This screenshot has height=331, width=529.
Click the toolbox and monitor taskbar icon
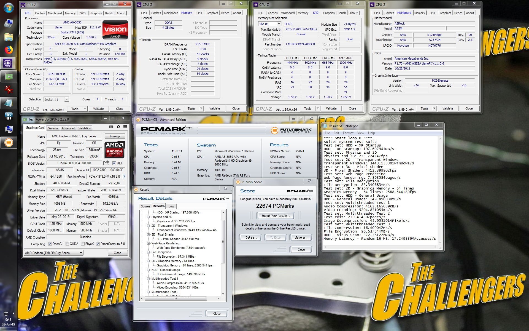pos(9,24)
